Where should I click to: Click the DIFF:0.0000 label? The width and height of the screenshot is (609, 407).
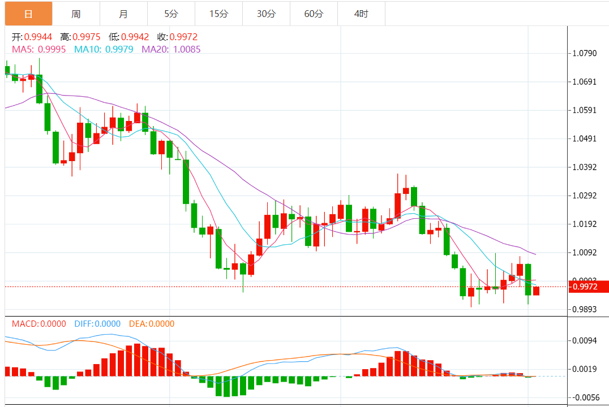click(x=97, y=323)
